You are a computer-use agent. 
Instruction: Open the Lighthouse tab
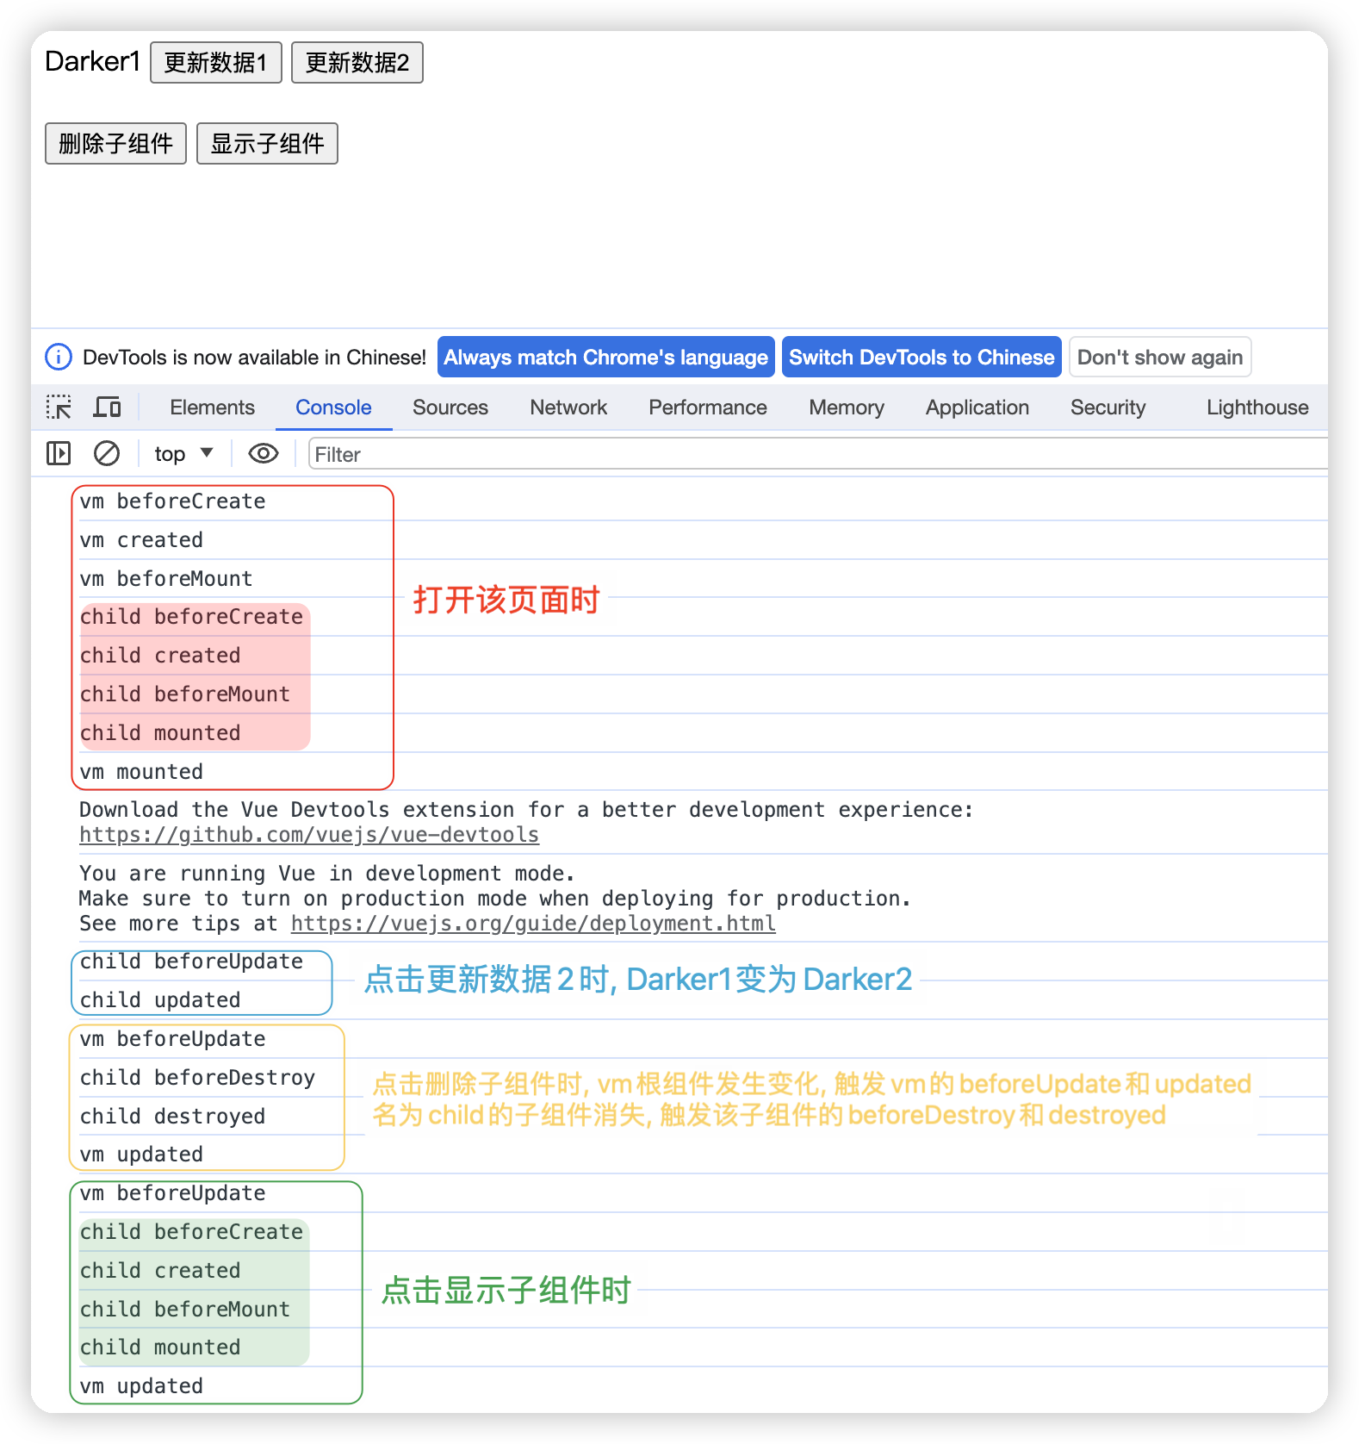pos(1257,408)
